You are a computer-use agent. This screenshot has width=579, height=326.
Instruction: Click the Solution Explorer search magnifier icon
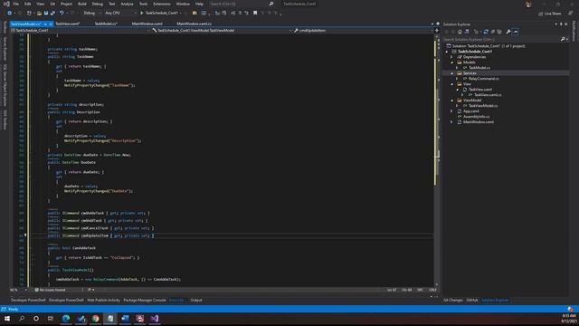(563, 39)
